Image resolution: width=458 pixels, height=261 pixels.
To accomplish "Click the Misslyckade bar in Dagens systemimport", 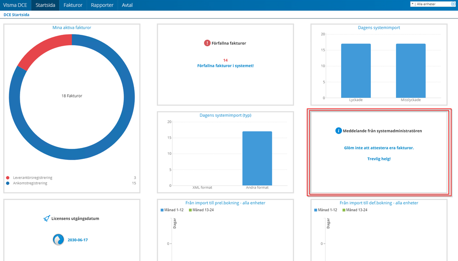I will (x=411, y=71).
